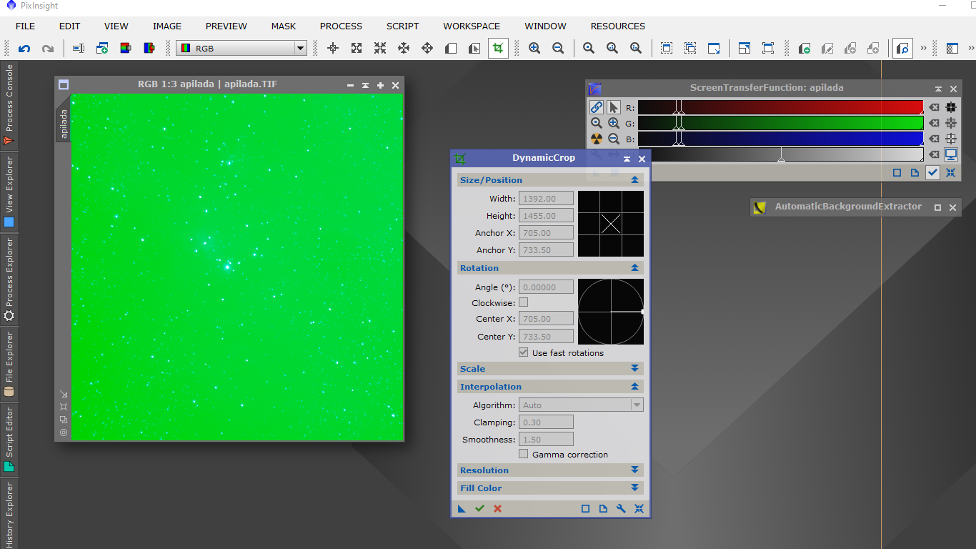
Task: Open the View Explorer side panel
Action: (x=9, y=192)
